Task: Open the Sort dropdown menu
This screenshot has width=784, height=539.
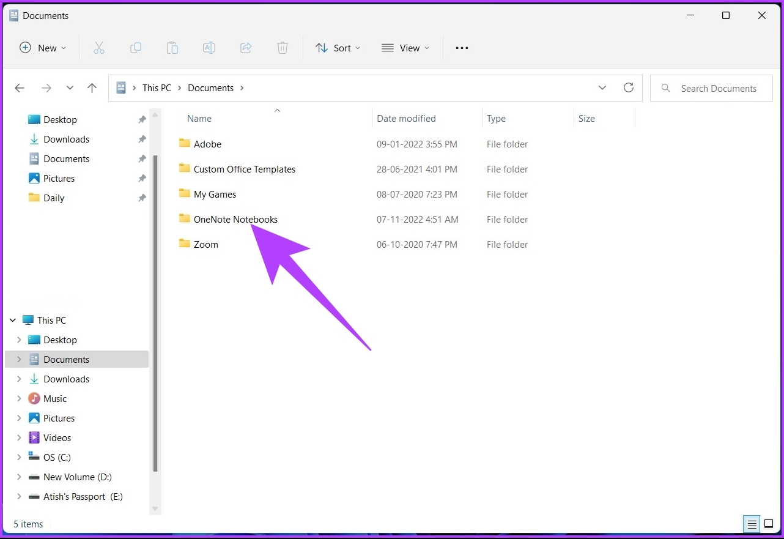Action: click(338, 48)
